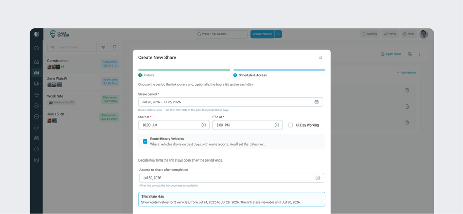This screenshot has height=214, width=463.
Task: Open the truck vehicles icon in sidebar
Action: tap(37, 84)
